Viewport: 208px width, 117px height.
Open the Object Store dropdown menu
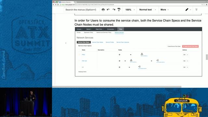pos(99,29)
